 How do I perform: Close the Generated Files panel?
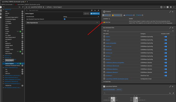(x=173, y=28)
